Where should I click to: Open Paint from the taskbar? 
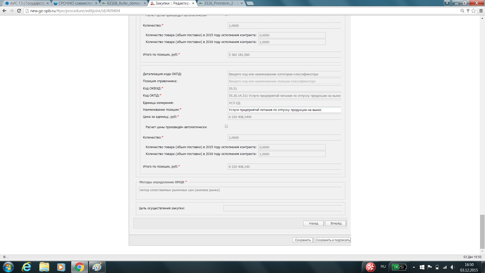(97, 267)
